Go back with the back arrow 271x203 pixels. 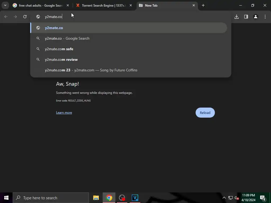(x=6, y=17)
